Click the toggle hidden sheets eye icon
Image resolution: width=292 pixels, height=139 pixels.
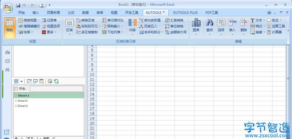[36, 81]
